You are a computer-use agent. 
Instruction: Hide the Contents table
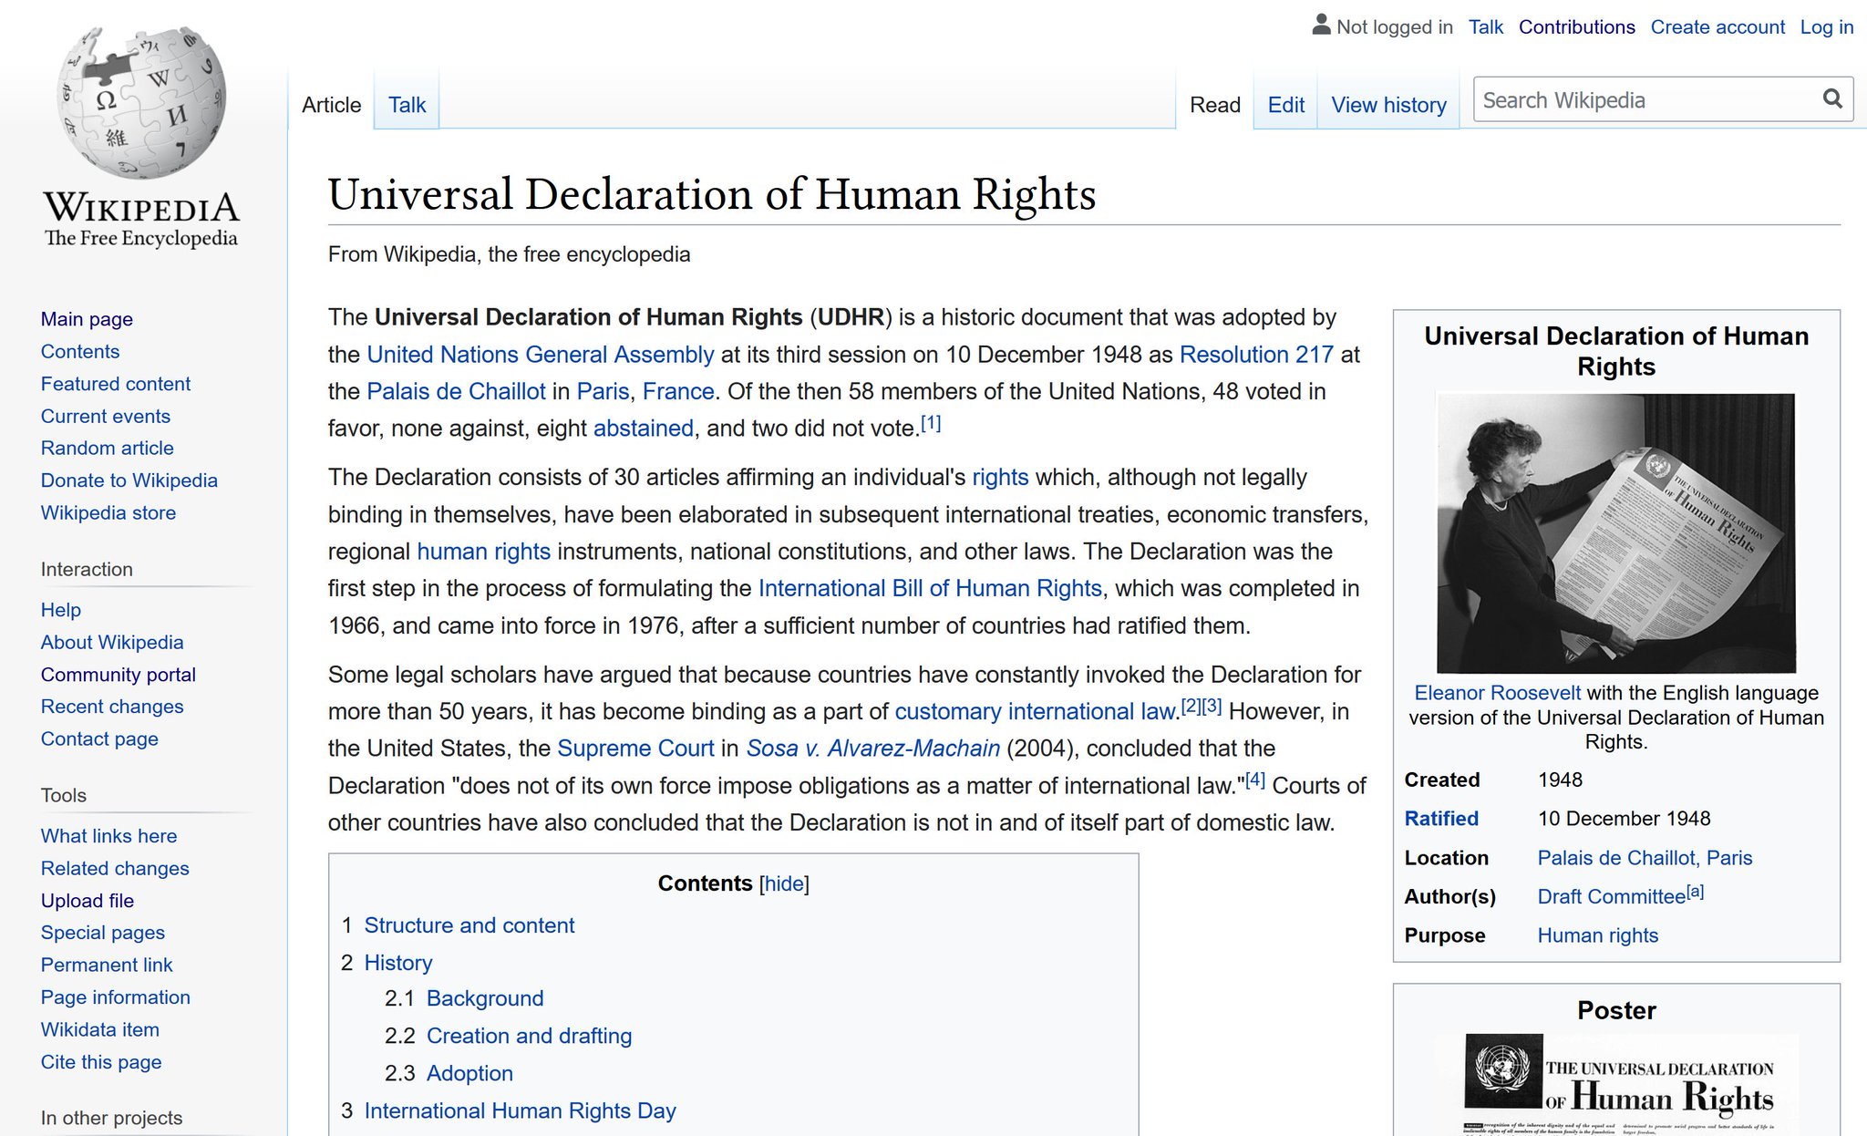coord(784,883)
